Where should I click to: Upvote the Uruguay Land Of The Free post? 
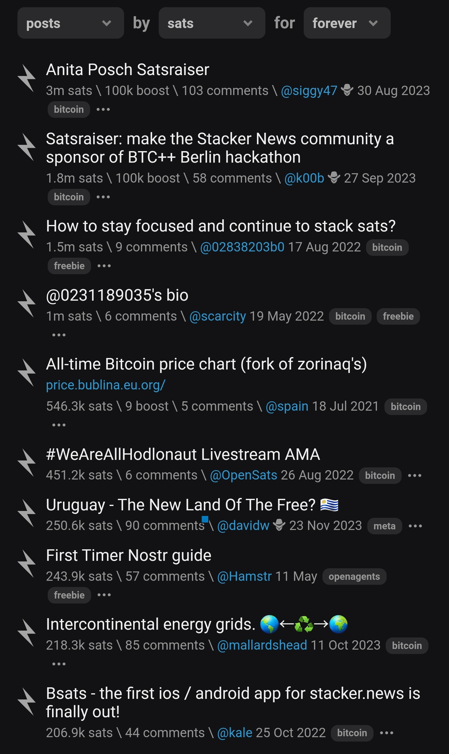tap(27, 513)
